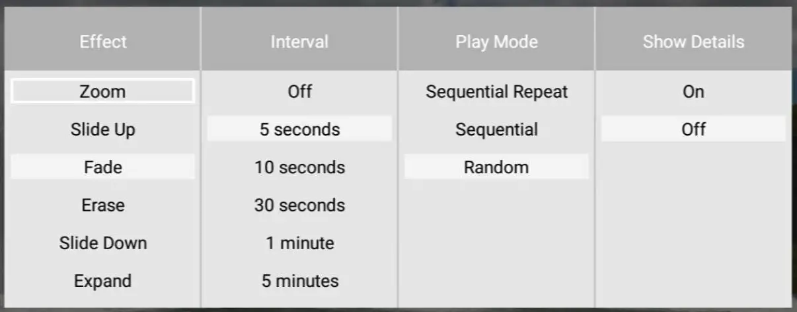Choose the Slide Down effect
797x312 pixels.
(102, 243)
